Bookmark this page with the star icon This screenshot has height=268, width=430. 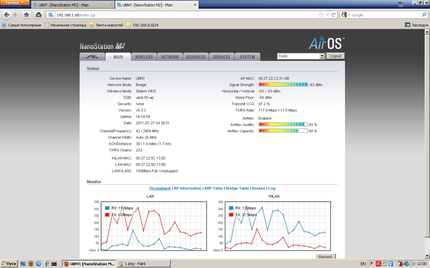(x=321, y=15)
